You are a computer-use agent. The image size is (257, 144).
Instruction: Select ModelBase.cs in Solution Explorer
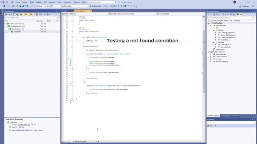(x=225, y=40)
